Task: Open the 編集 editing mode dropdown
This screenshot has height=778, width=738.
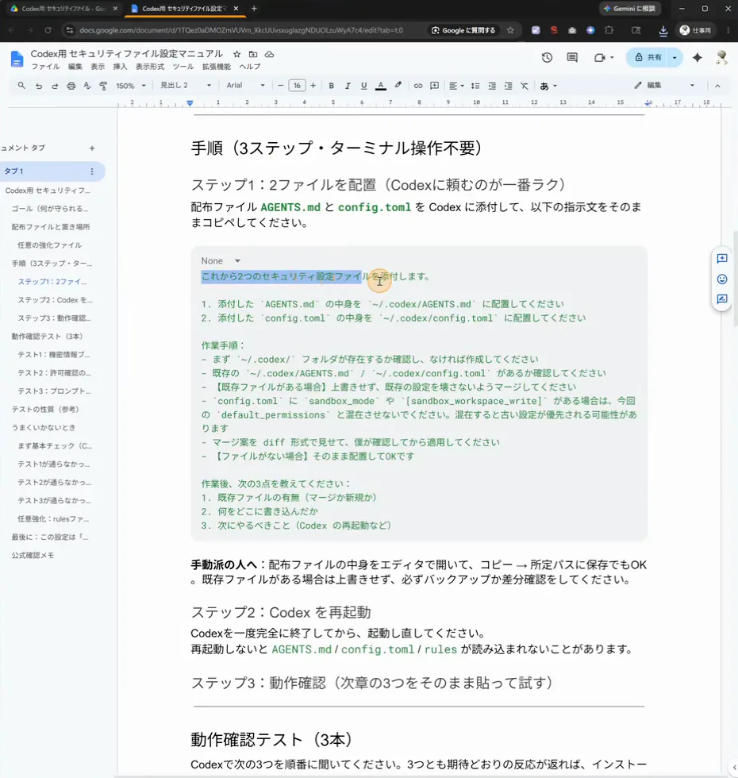Action: pyautogui.click(x=664, y=86)
